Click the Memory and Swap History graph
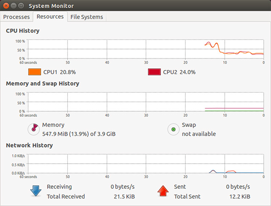This screenshot has width=271, height=206. (146, 102)
